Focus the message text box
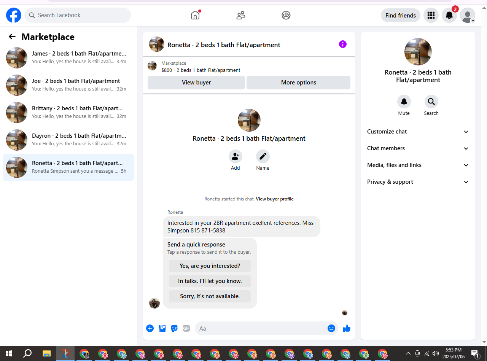487x361 pixels. click(x=261, y=328)
